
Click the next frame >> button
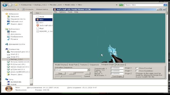pyautogui.click(x=87, y=73)
